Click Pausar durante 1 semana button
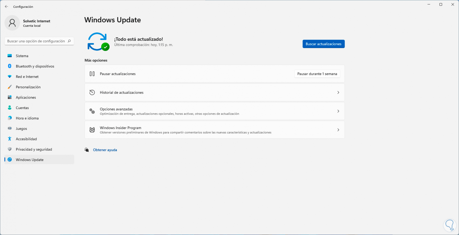The image size is (459, 235). [317, 74]
